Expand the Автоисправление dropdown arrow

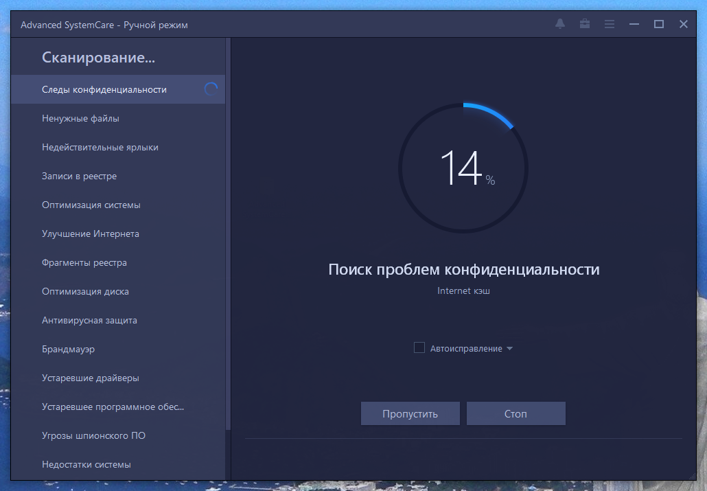click(509, 349)
